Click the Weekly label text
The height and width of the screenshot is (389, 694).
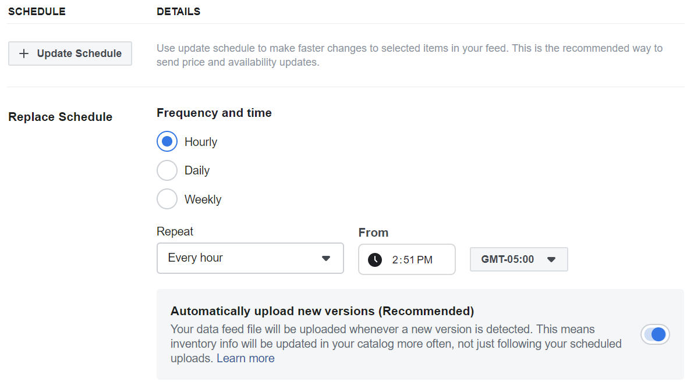(203, 199)
